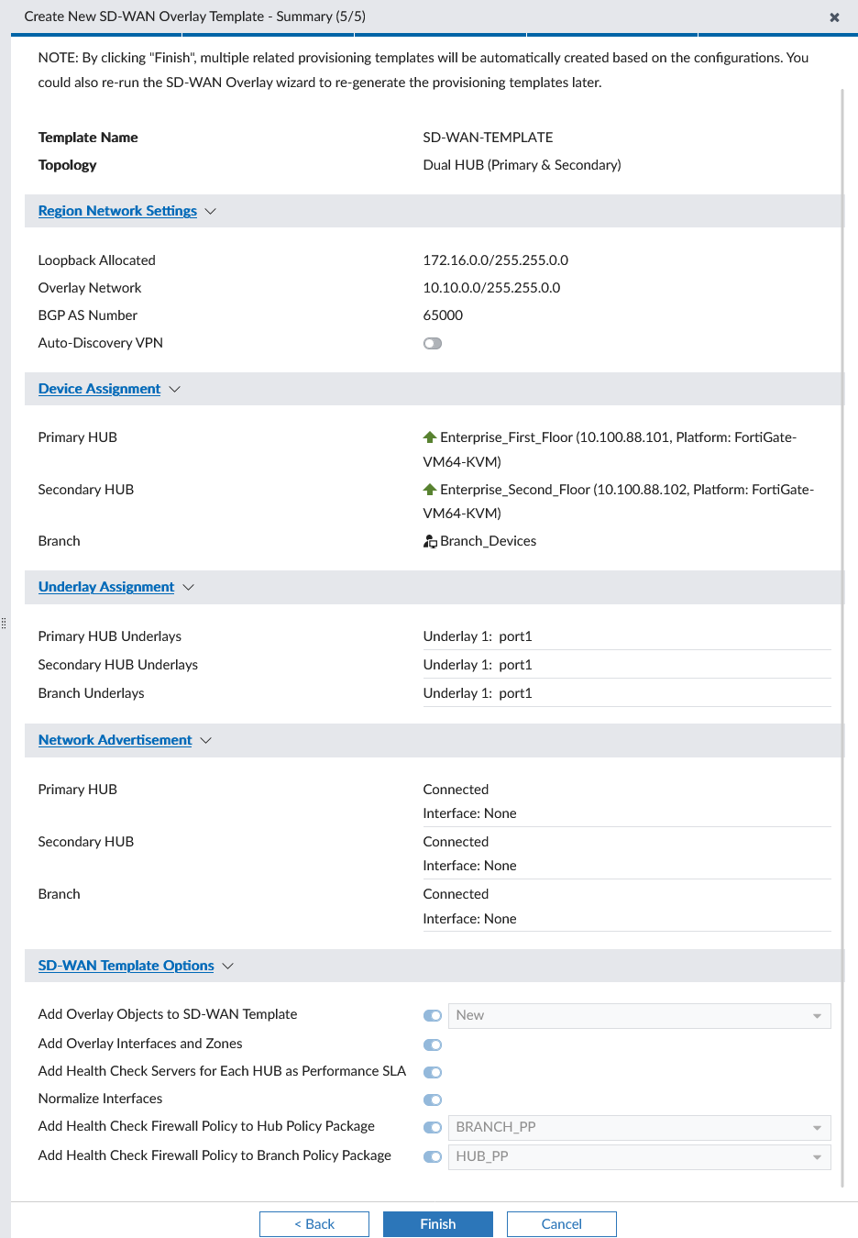Close the SD-WAN Overlay Template wizard
This screenshot has width=858, height=1238.
[834, 17]
